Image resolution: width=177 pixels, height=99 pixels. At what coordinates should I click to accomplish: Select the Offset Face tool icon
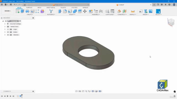(80, 11)
